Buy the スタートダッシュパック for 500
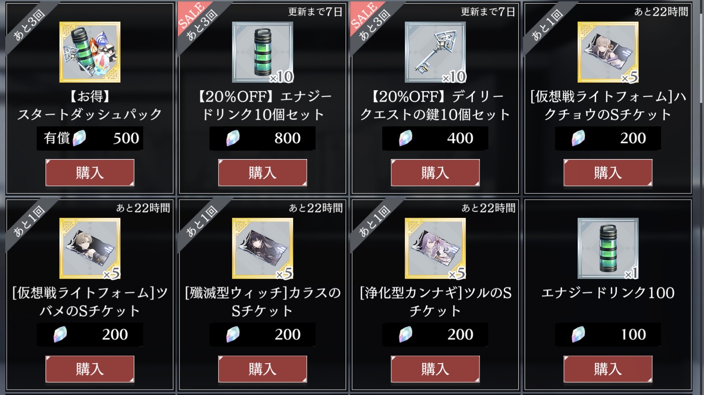The image size is (704, 395). pyautogui.click(x=90, y=173)
